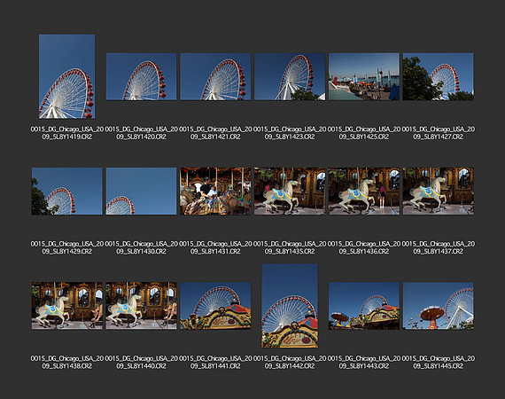Click file name ending 5L8Y1419.CR2
Image resolution: width=505 pixels, height=399 pixels.
point(67,133)
